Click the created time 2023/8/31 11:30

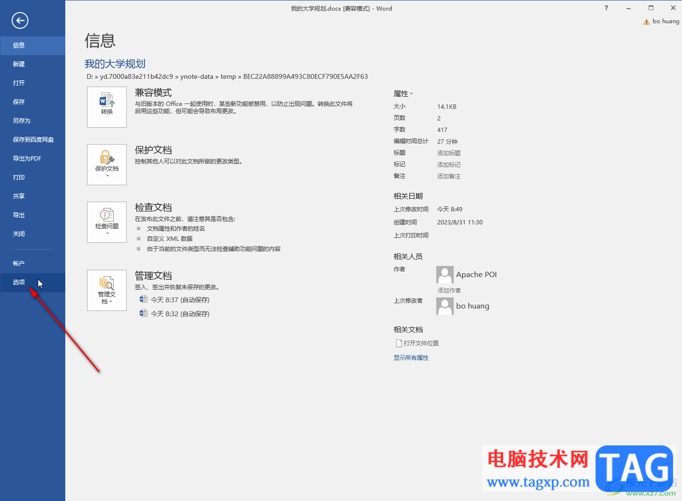click(x=460, y=222)
